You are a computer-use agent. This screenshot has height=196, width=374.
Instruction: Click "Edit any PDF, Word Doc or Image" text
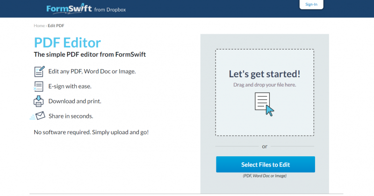tap(92, 71)
